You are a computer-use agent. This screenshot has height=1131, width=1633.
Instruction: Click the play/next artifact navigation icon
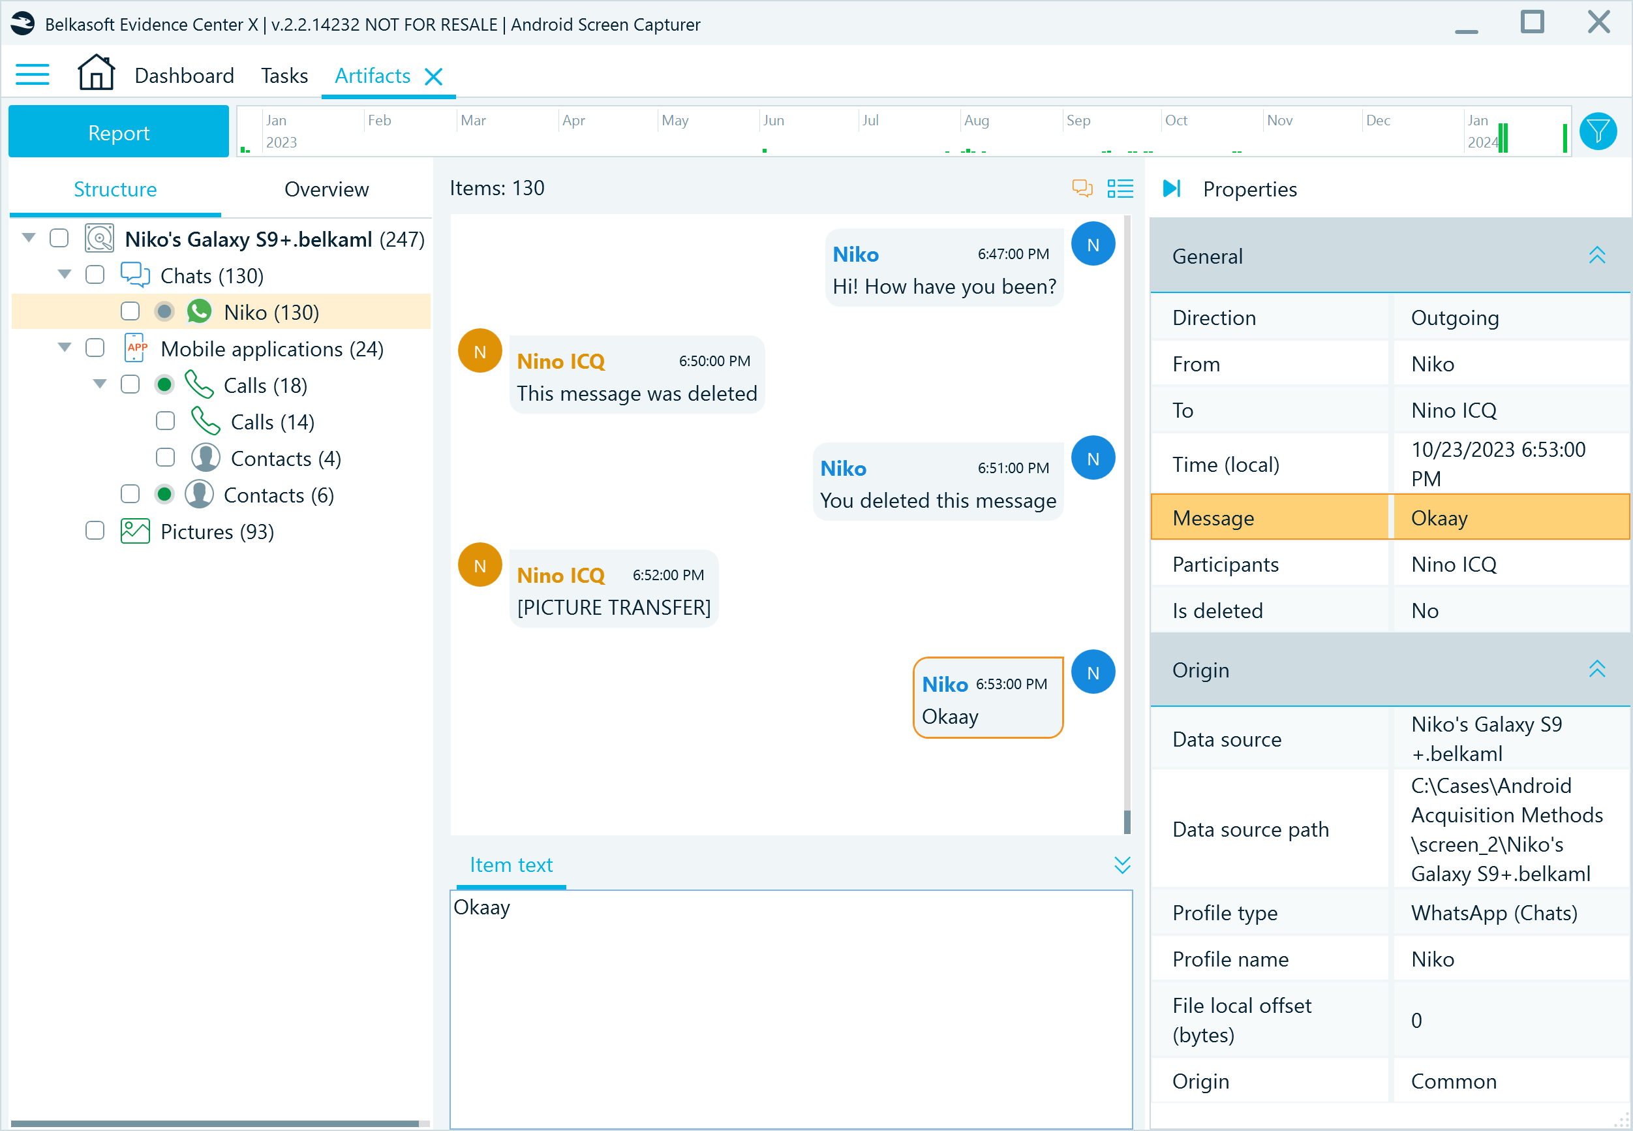[x=1171, y=189]
